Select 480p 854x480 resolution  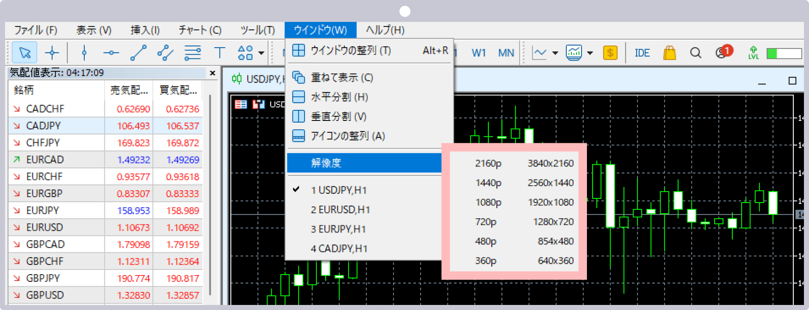514,241
